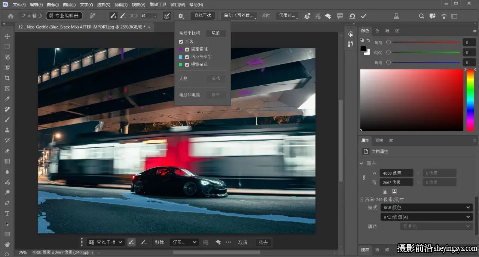Click the 移除 button in options bar
The height and width of the screenshot is (257, 479).
click(266, 16)
